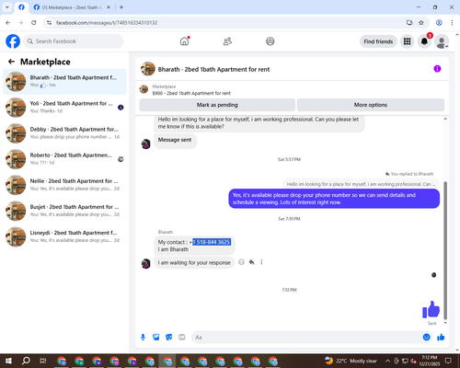Show hidden system tray icons

[x=387, y=361]
